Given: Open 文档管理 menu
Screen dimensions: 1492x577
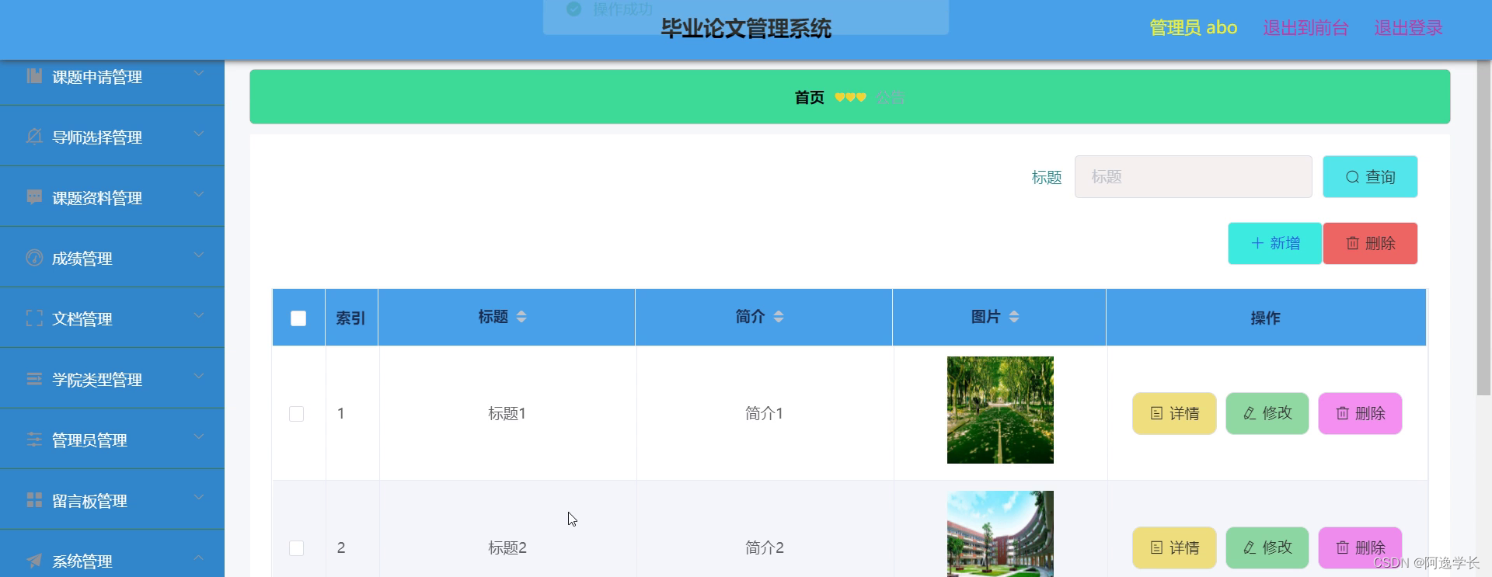Looking at the screenshot, I should [x=112, y=318].
